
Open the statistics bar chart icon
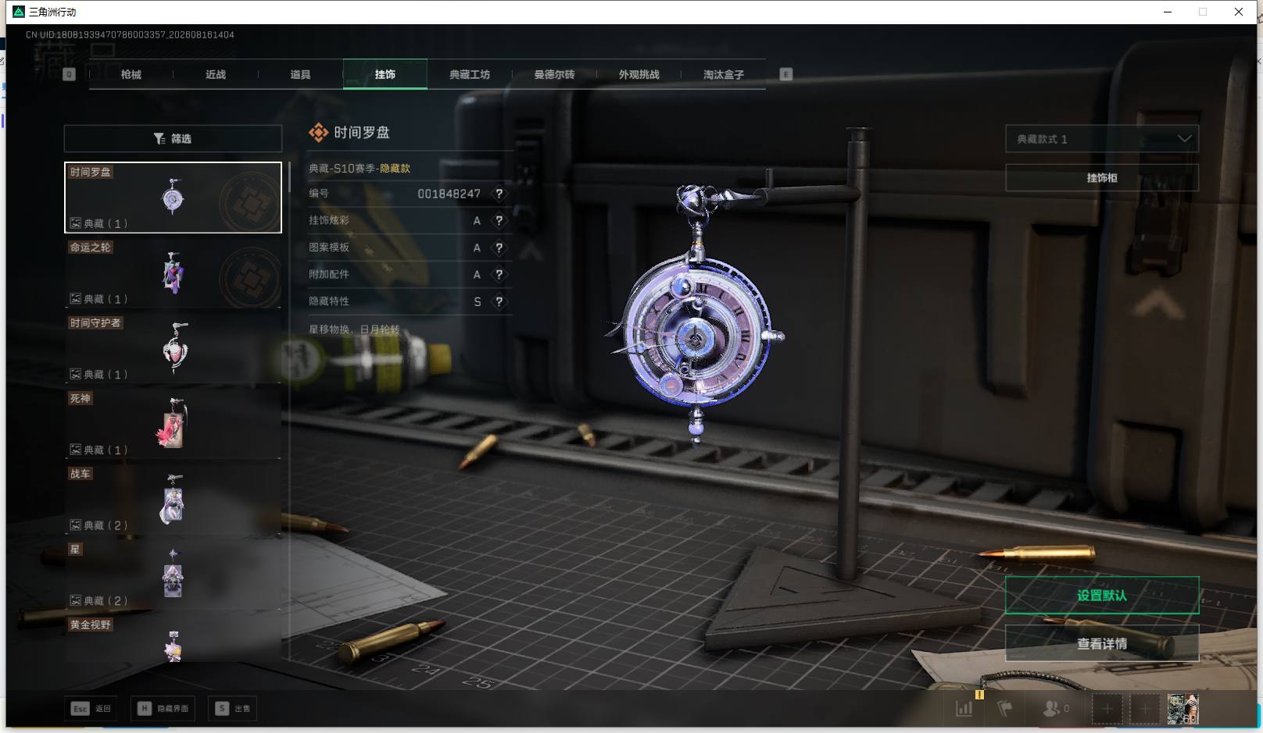tap(964, 709)
